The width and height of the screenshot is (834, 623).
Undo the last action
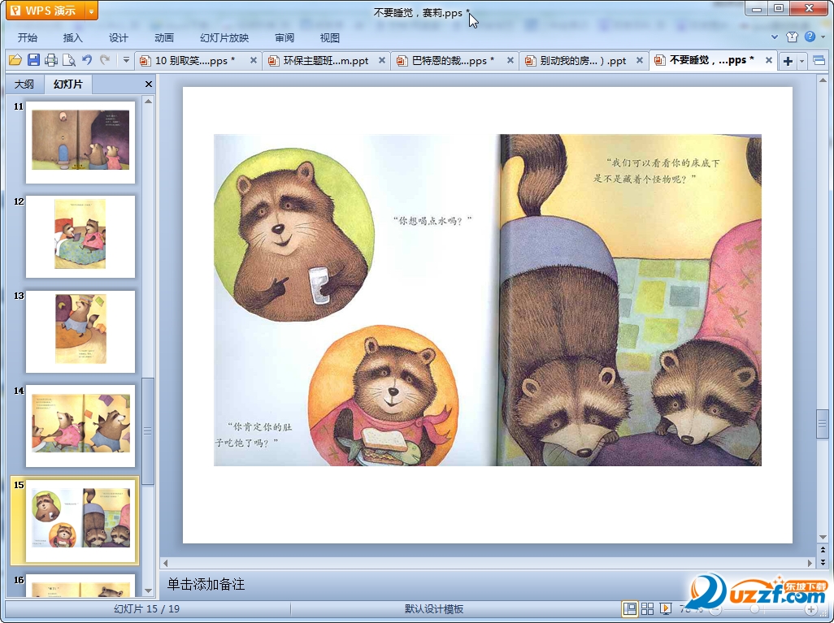[x=87, y=60]
